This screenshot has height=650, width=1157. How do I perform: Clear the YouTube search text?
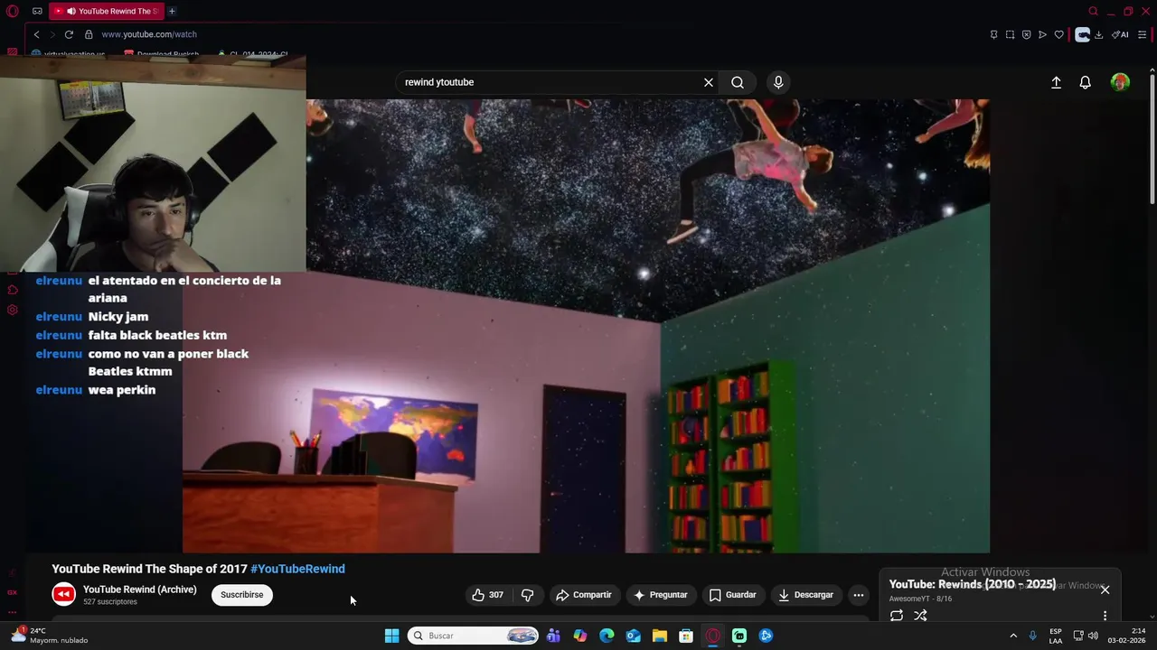709,82
